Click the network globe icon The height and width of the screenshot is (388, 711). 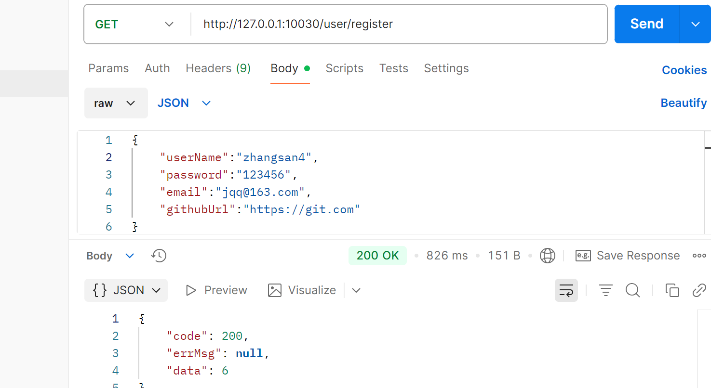[x=548, y=256]
